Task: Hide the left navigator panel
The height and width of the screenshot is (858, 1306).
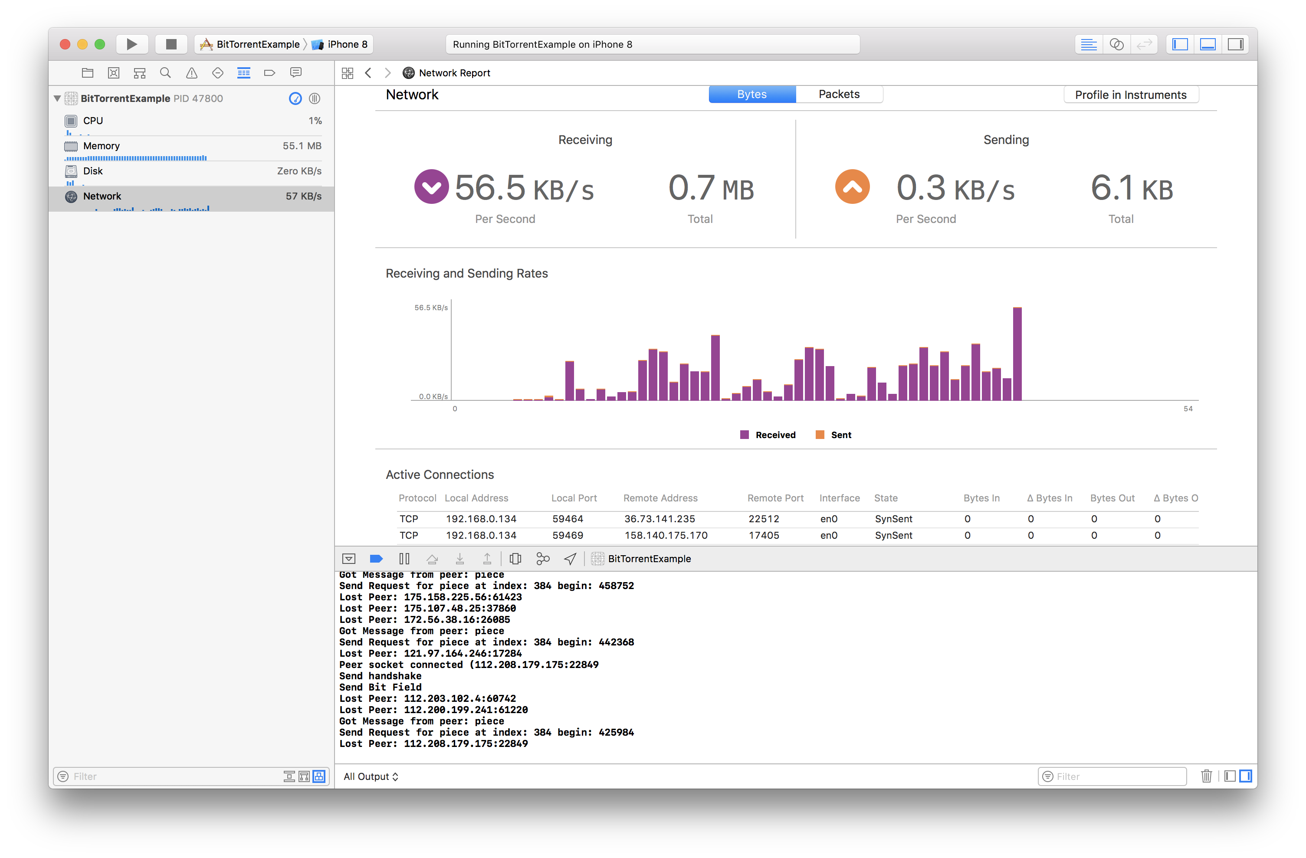Action: (1180, 44)
